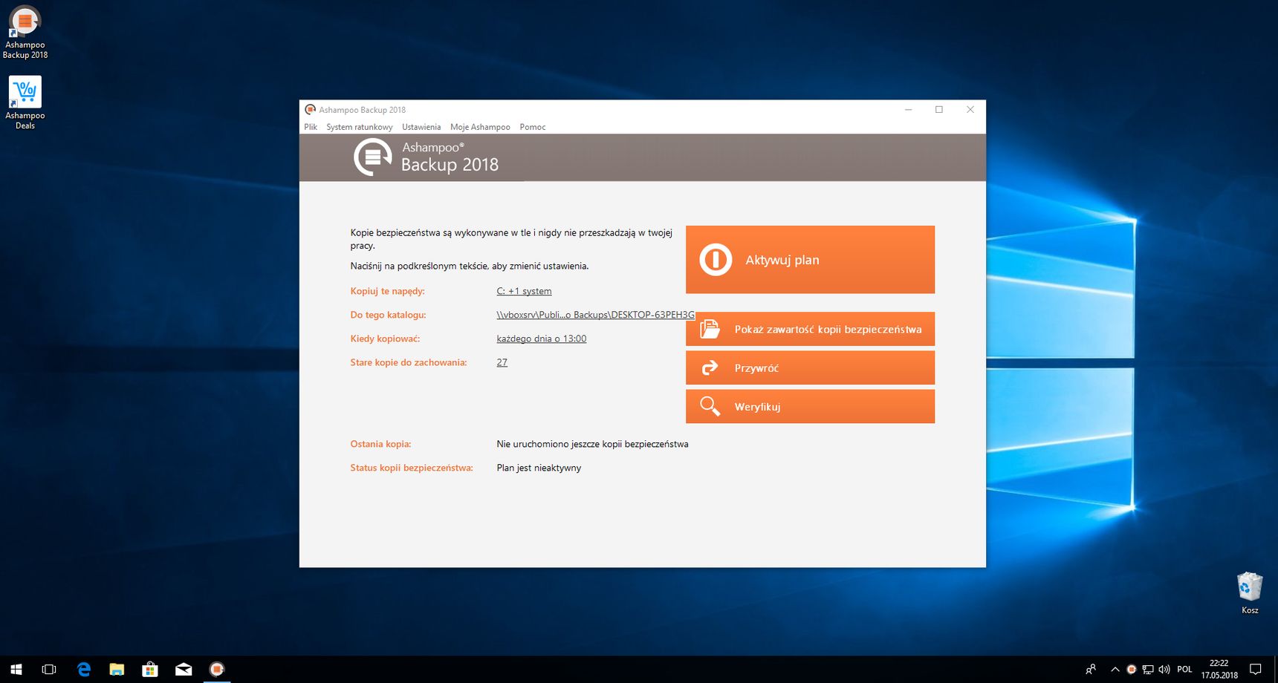The height and width of the screenshot is (683, 1278).
Task: Expand hidden system tray icons chevron
Action: pos(1115,669)
